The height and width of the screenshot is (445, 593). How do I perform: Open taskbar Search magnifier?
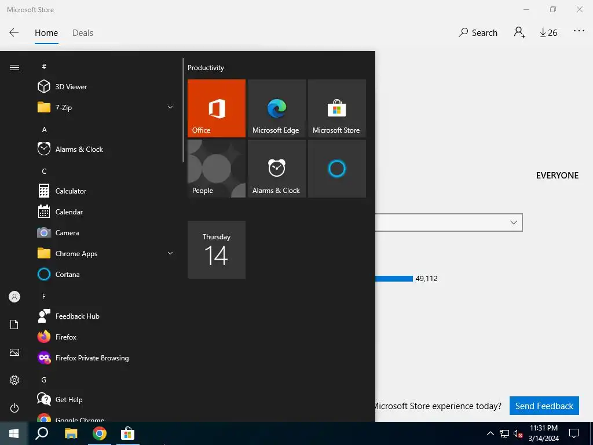[42, 433]
